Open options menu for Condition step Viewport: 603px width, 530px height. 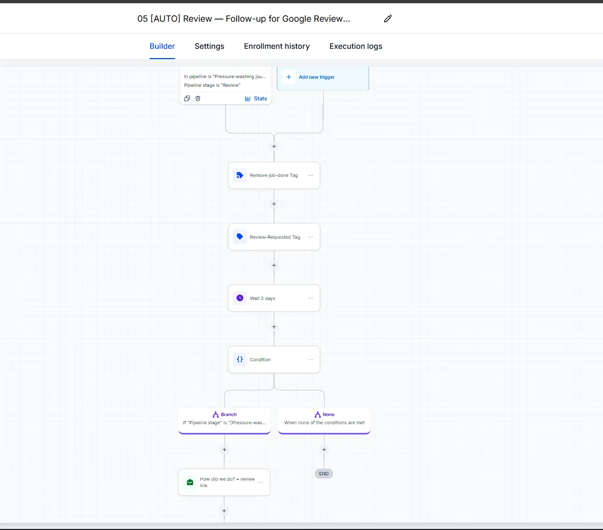point(310,360)
